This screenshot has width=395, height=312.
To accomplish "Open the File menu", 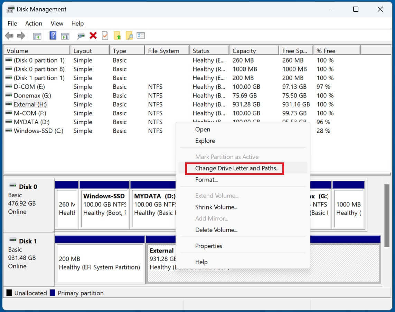I will click(12, 23).
